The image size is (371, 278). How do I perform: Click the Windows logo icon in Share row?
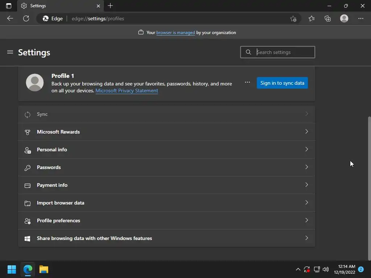[x=28, y=239]
